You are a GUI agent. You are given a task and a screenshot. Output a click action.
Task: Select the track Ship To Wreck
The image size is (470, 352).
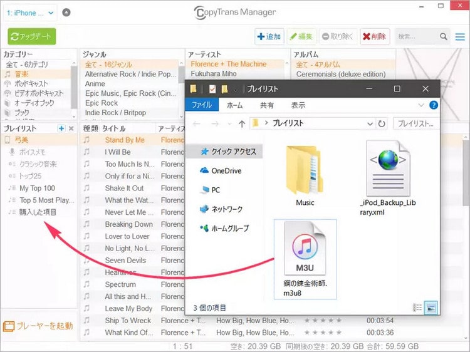point(128,321)
